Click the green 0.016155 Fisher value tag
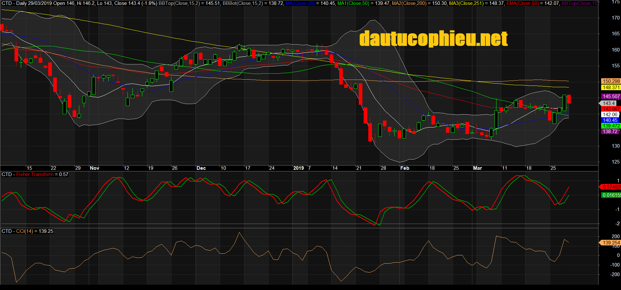This screenshot has width=621, height=290. 611,195
